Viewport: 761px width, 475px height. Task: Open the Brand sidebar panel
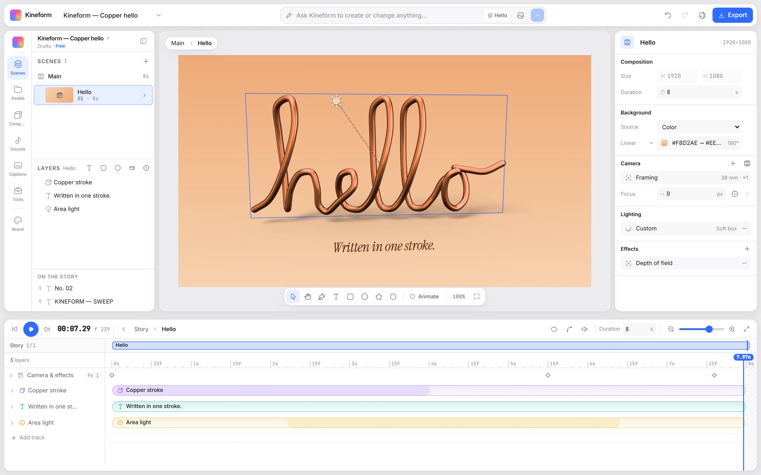click(x=18, y=224)
